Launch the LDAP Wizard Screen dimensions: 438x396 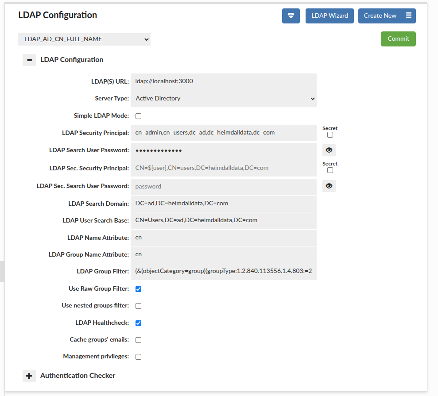tap(329, 15)
